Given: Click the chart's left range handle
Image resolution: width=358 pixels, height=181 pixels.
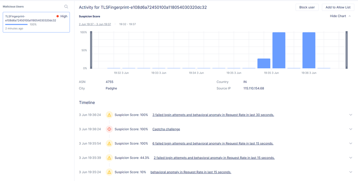Looking at the screenshot, I should [x=91, y=50].
